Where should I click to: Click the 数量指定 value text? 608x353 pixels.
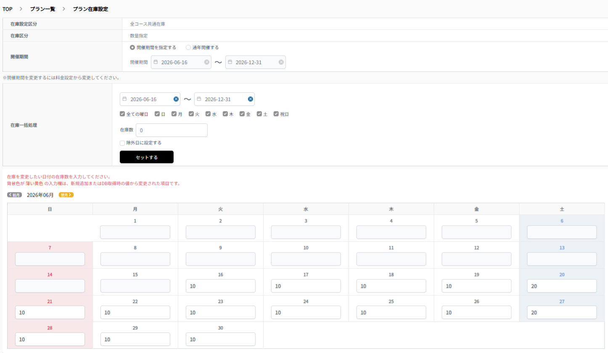pyautogui.click(x=139, y=36)
